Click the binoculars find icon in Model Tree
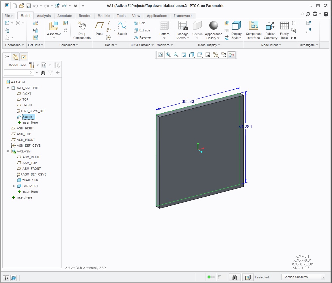The width and height of the screenshot is (332, 283). 43,73
